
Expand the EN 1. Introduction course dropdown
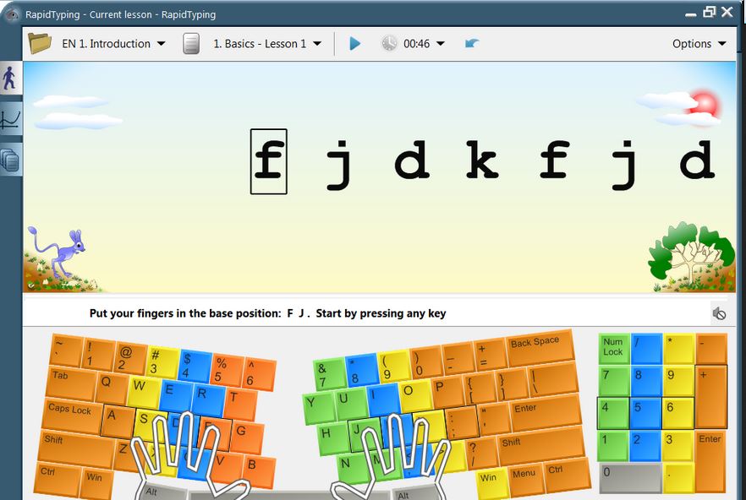[x=113, y=44]
